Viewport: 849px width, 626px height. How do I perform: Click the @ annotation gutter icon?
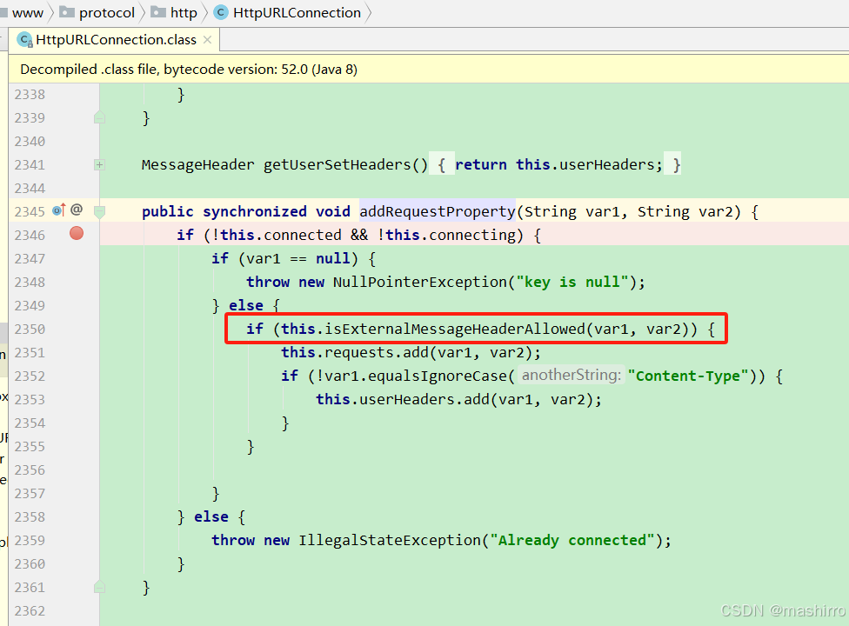[x=77, y=210]
